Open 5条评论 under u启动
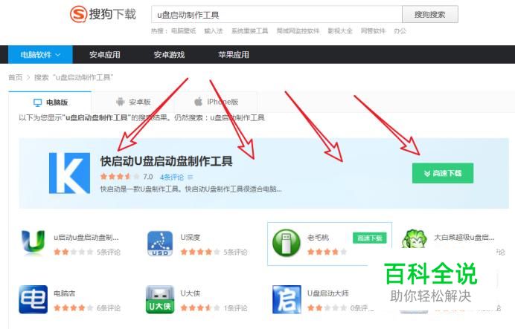This screenshot has width=515, height=329. coord(109,253)
